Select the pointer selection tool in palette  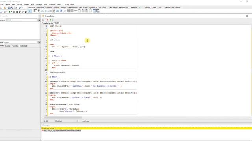[x=30, y=11]
